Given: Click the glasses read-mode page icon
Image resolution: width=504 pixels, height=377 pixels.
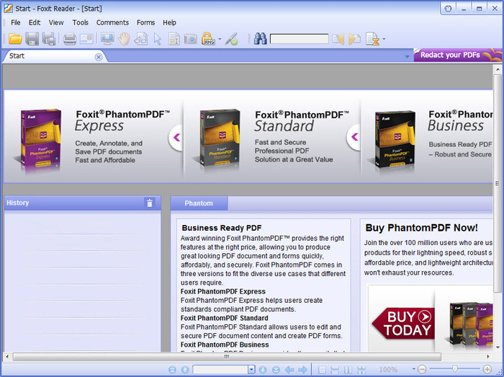Looking at the screenshot, I should [x=141, y=39].
